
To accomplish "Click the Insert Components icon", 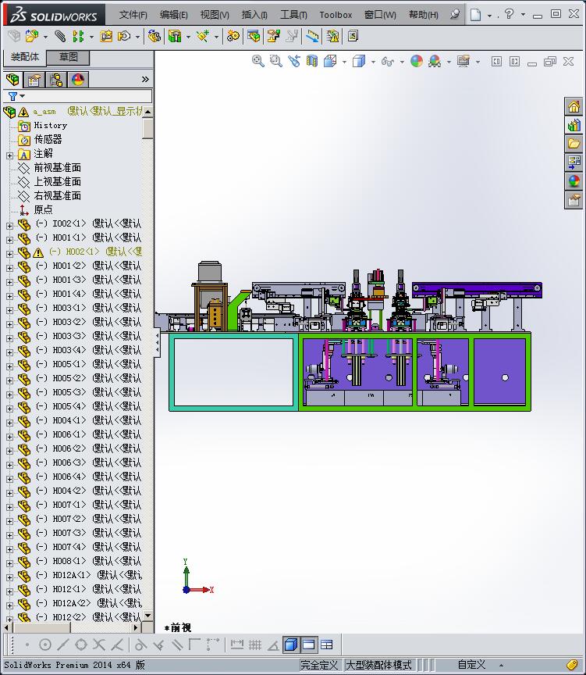I will (x=31, y=36).
